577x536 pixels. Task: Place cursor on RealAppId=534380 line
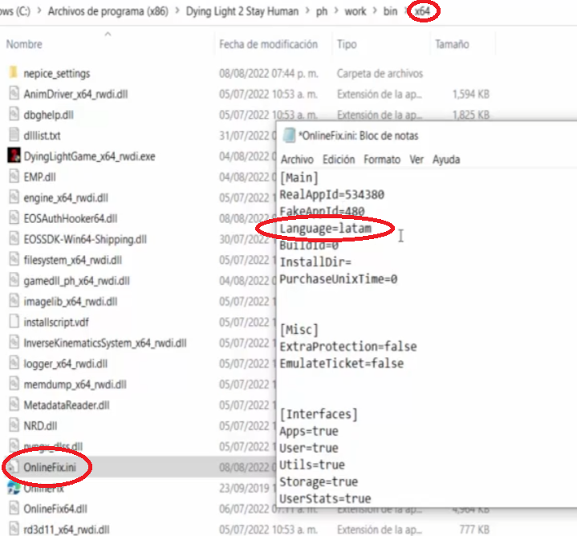pyautogui.click(x=331, y=194)
